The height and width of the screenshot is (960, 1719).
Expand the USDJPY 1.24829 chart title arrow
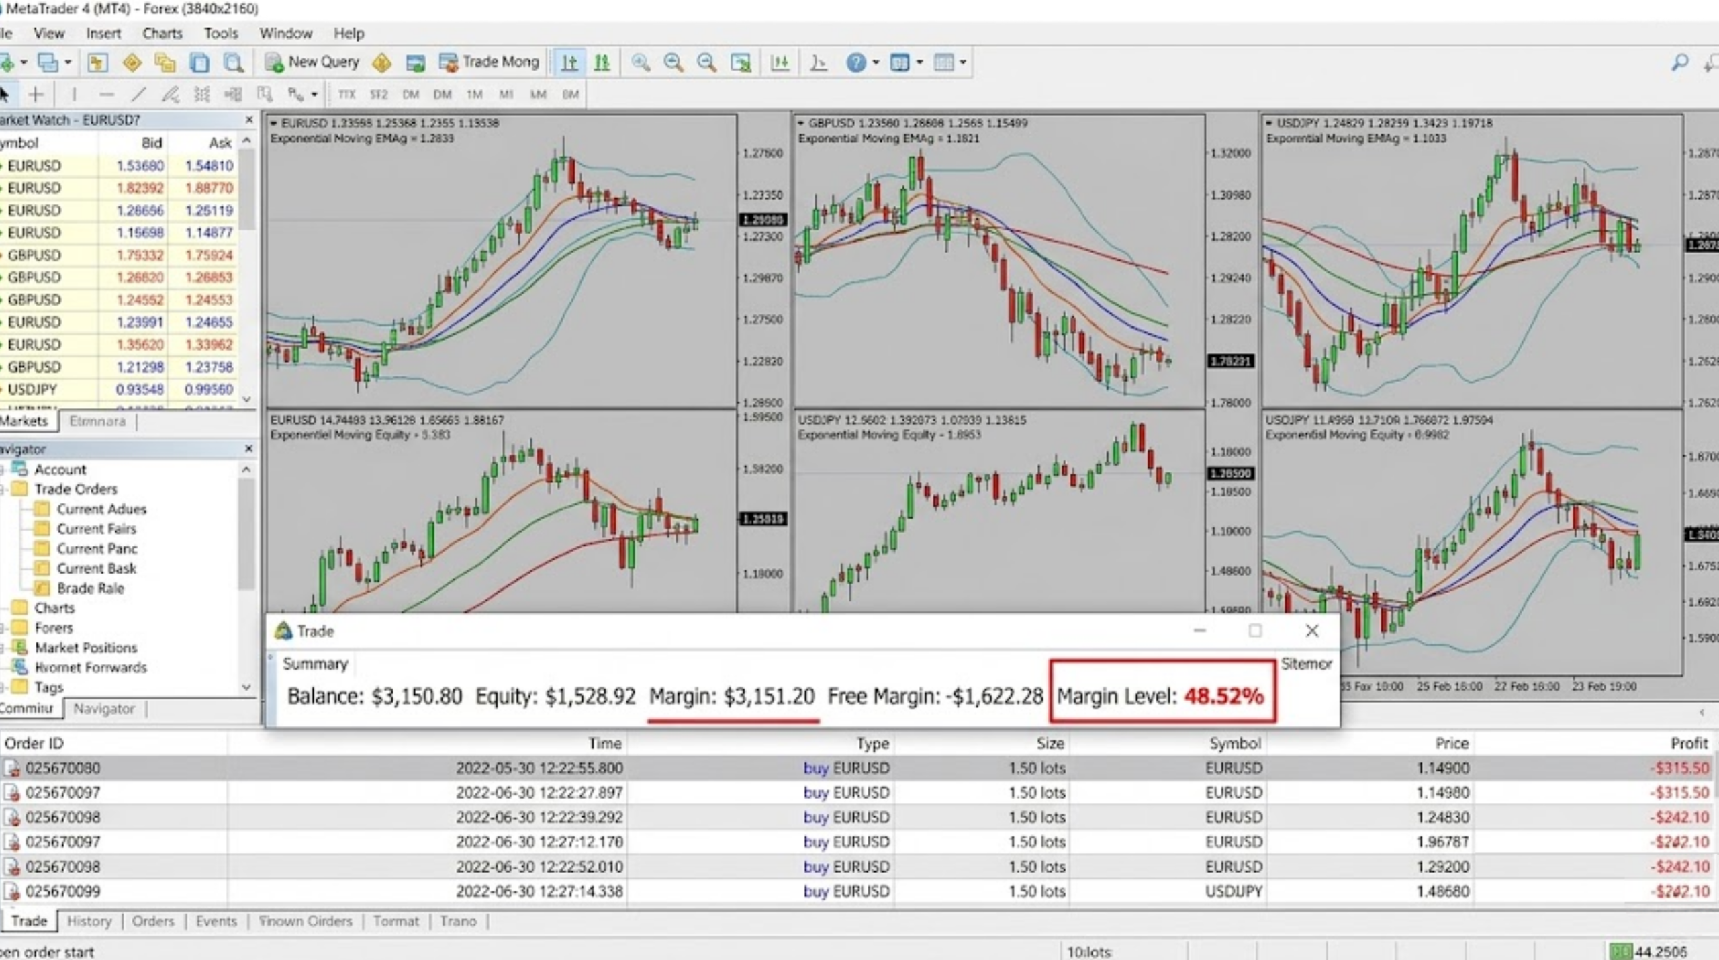pos(1268,123)
